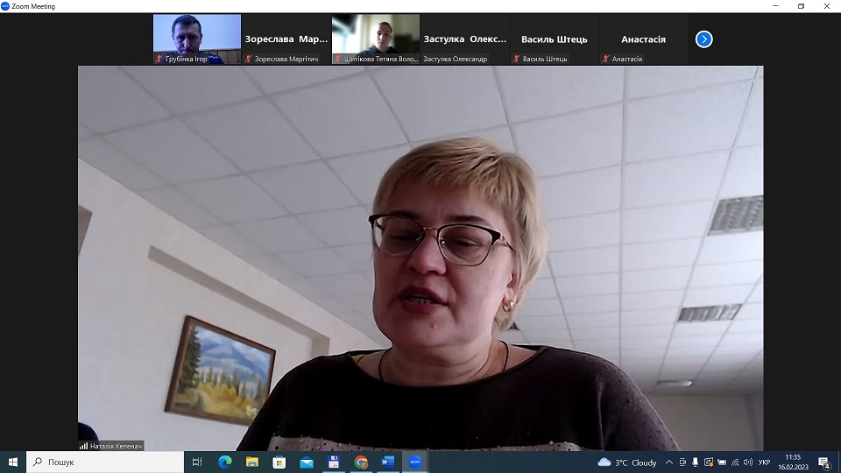Open Windows Start menu
Screen dimensions: 841x473
tap(13, 462)
